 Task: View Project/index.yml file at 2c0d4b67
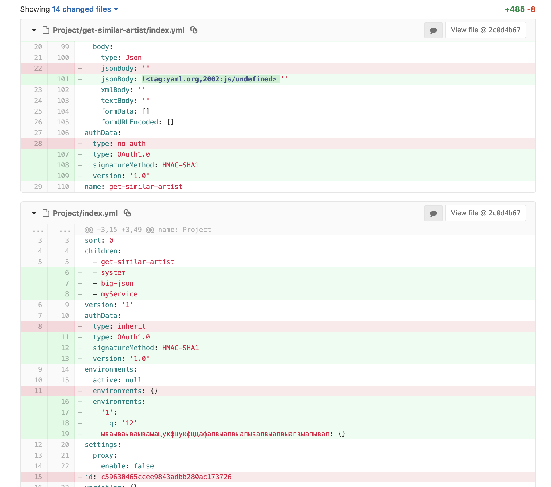485,213
